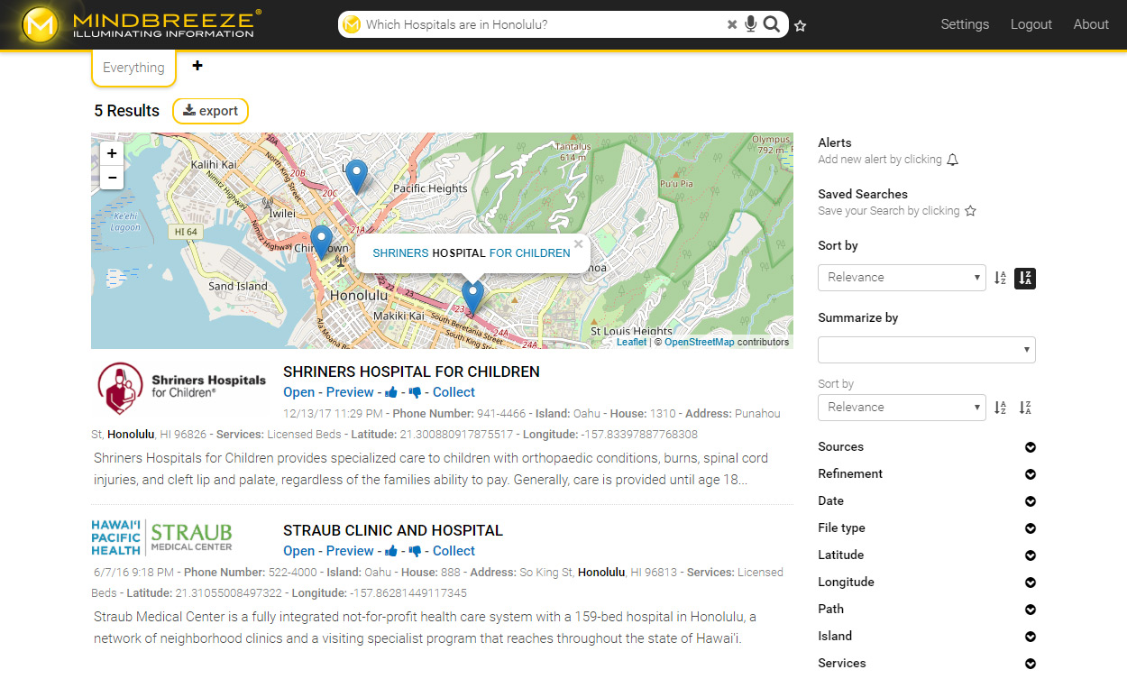Collect the Shriners Hospital result
This screenshot has width=1127, height=679.
pyautogui.click(x=454, y=392)
